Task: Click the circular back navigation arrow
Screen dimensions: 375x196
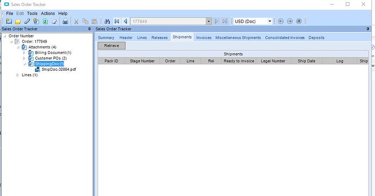Action: (x=281, y=21)
